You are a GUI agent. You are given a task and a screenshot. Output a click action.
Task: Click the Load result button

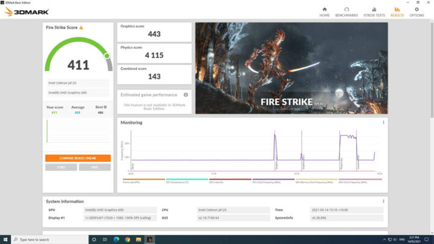(61, 167)
